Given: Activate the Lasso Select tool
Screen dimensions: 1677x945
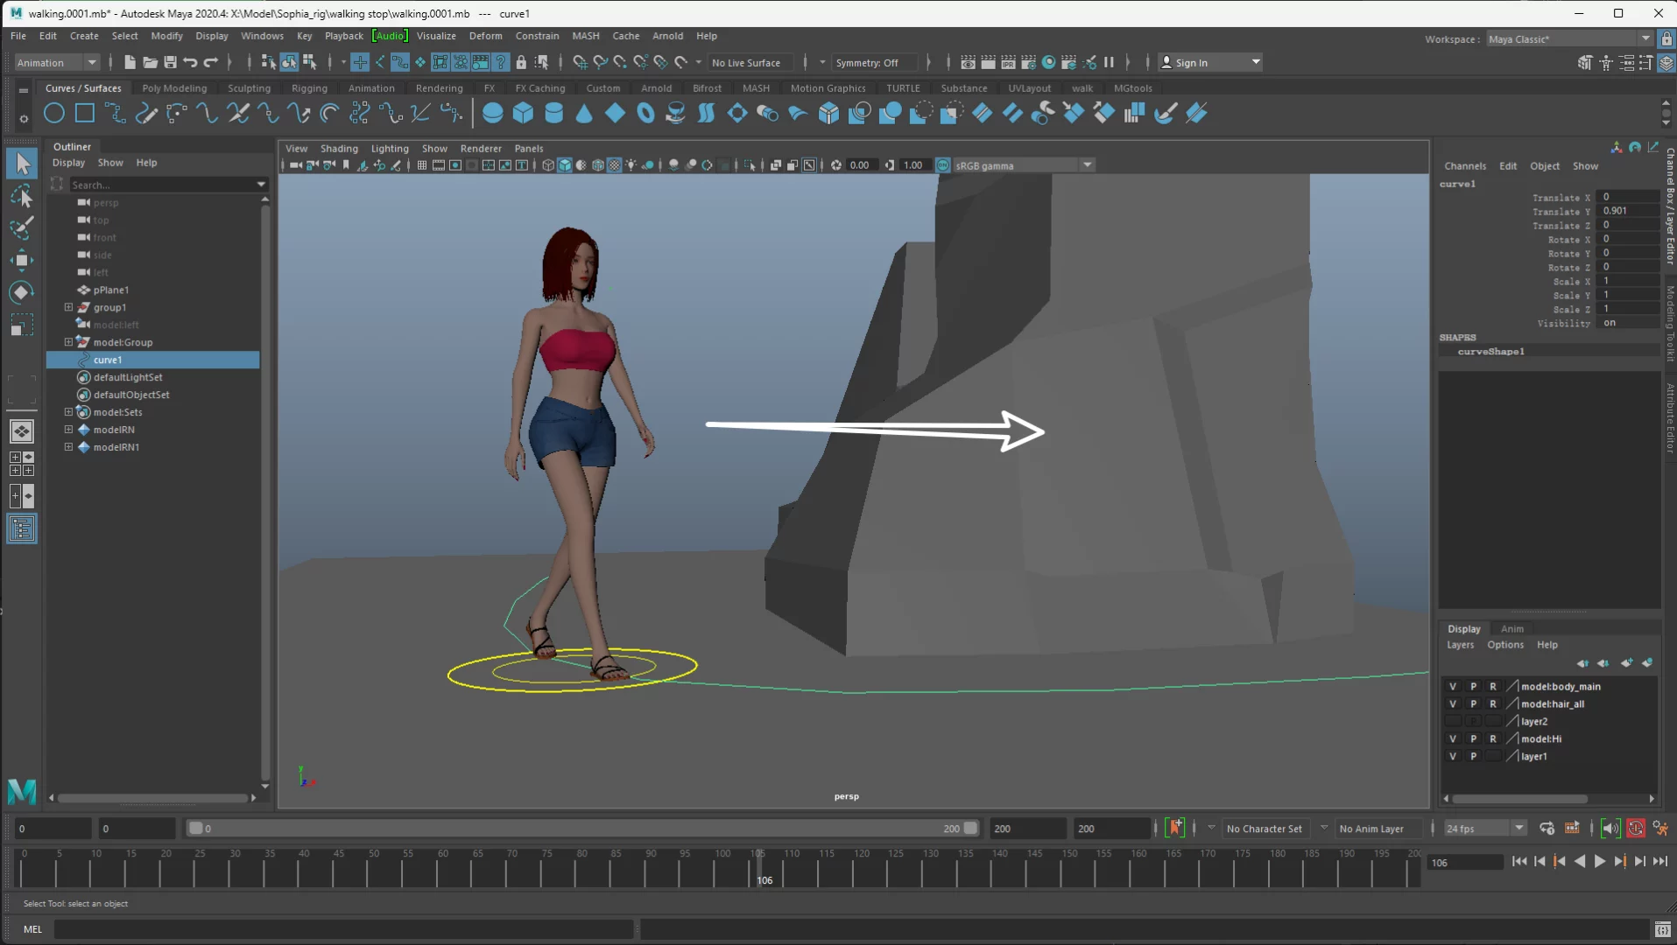Looking at the screenshot, I should pyautogui.click(x=22, y=196).
